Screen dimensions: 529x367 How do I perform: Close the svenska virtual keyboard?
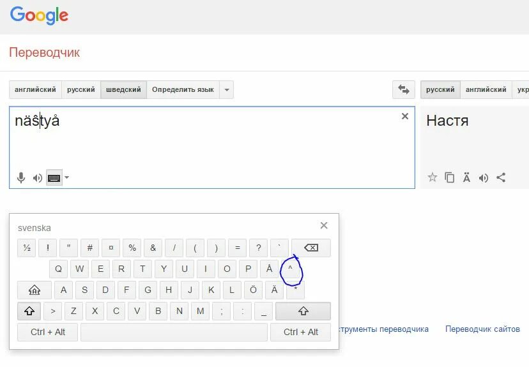(324, 225)
